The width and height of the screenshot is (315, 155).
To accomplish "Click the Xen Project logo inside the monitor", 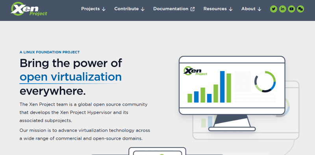I will click(x=195, y=71).
